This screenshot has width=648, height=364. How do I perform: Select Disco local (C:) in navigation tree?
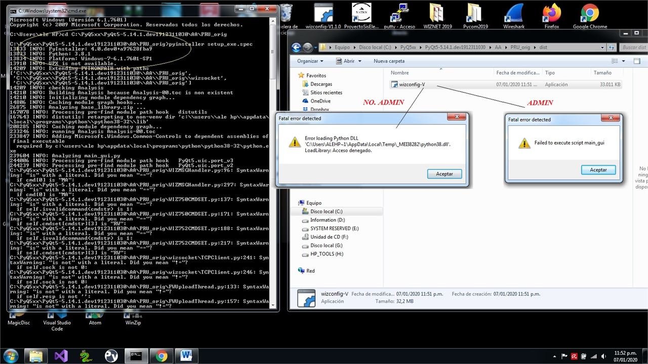(326, 211)
